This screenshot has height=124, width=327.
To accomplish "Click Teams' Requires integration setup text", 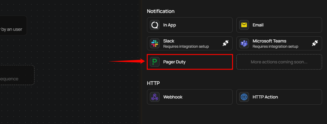I will click(x=275, y=46).
